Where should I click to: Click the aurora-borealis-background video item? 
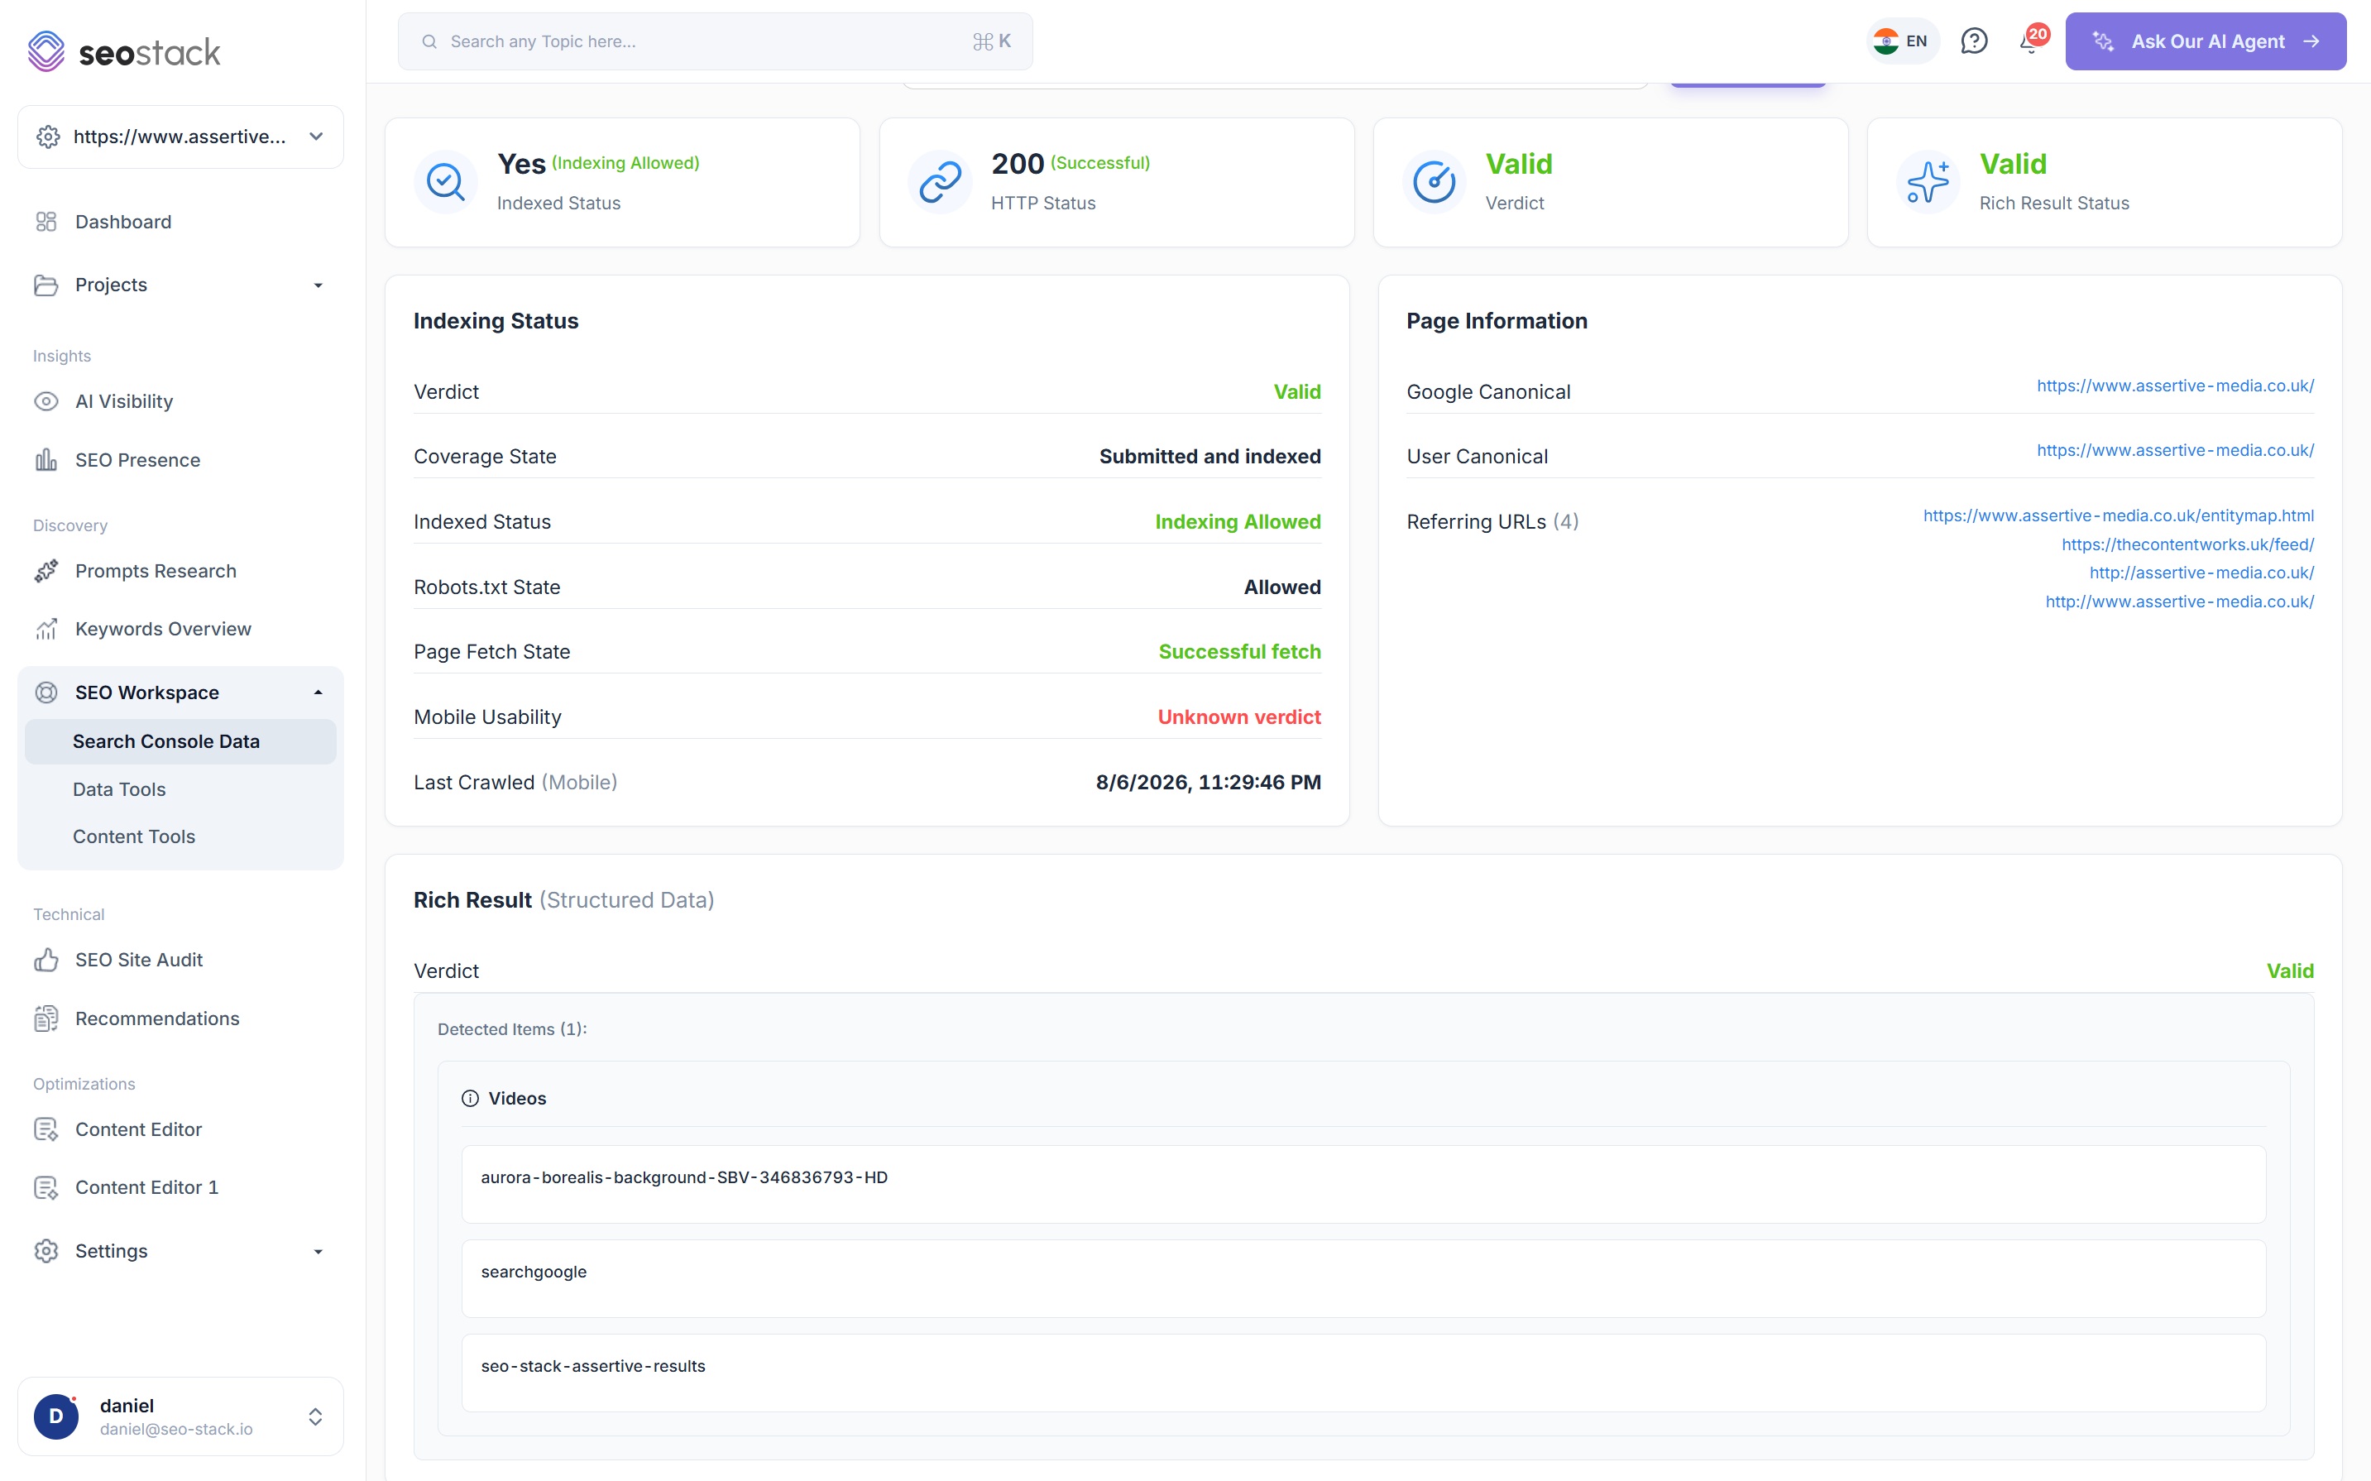coord(1363,1184)
